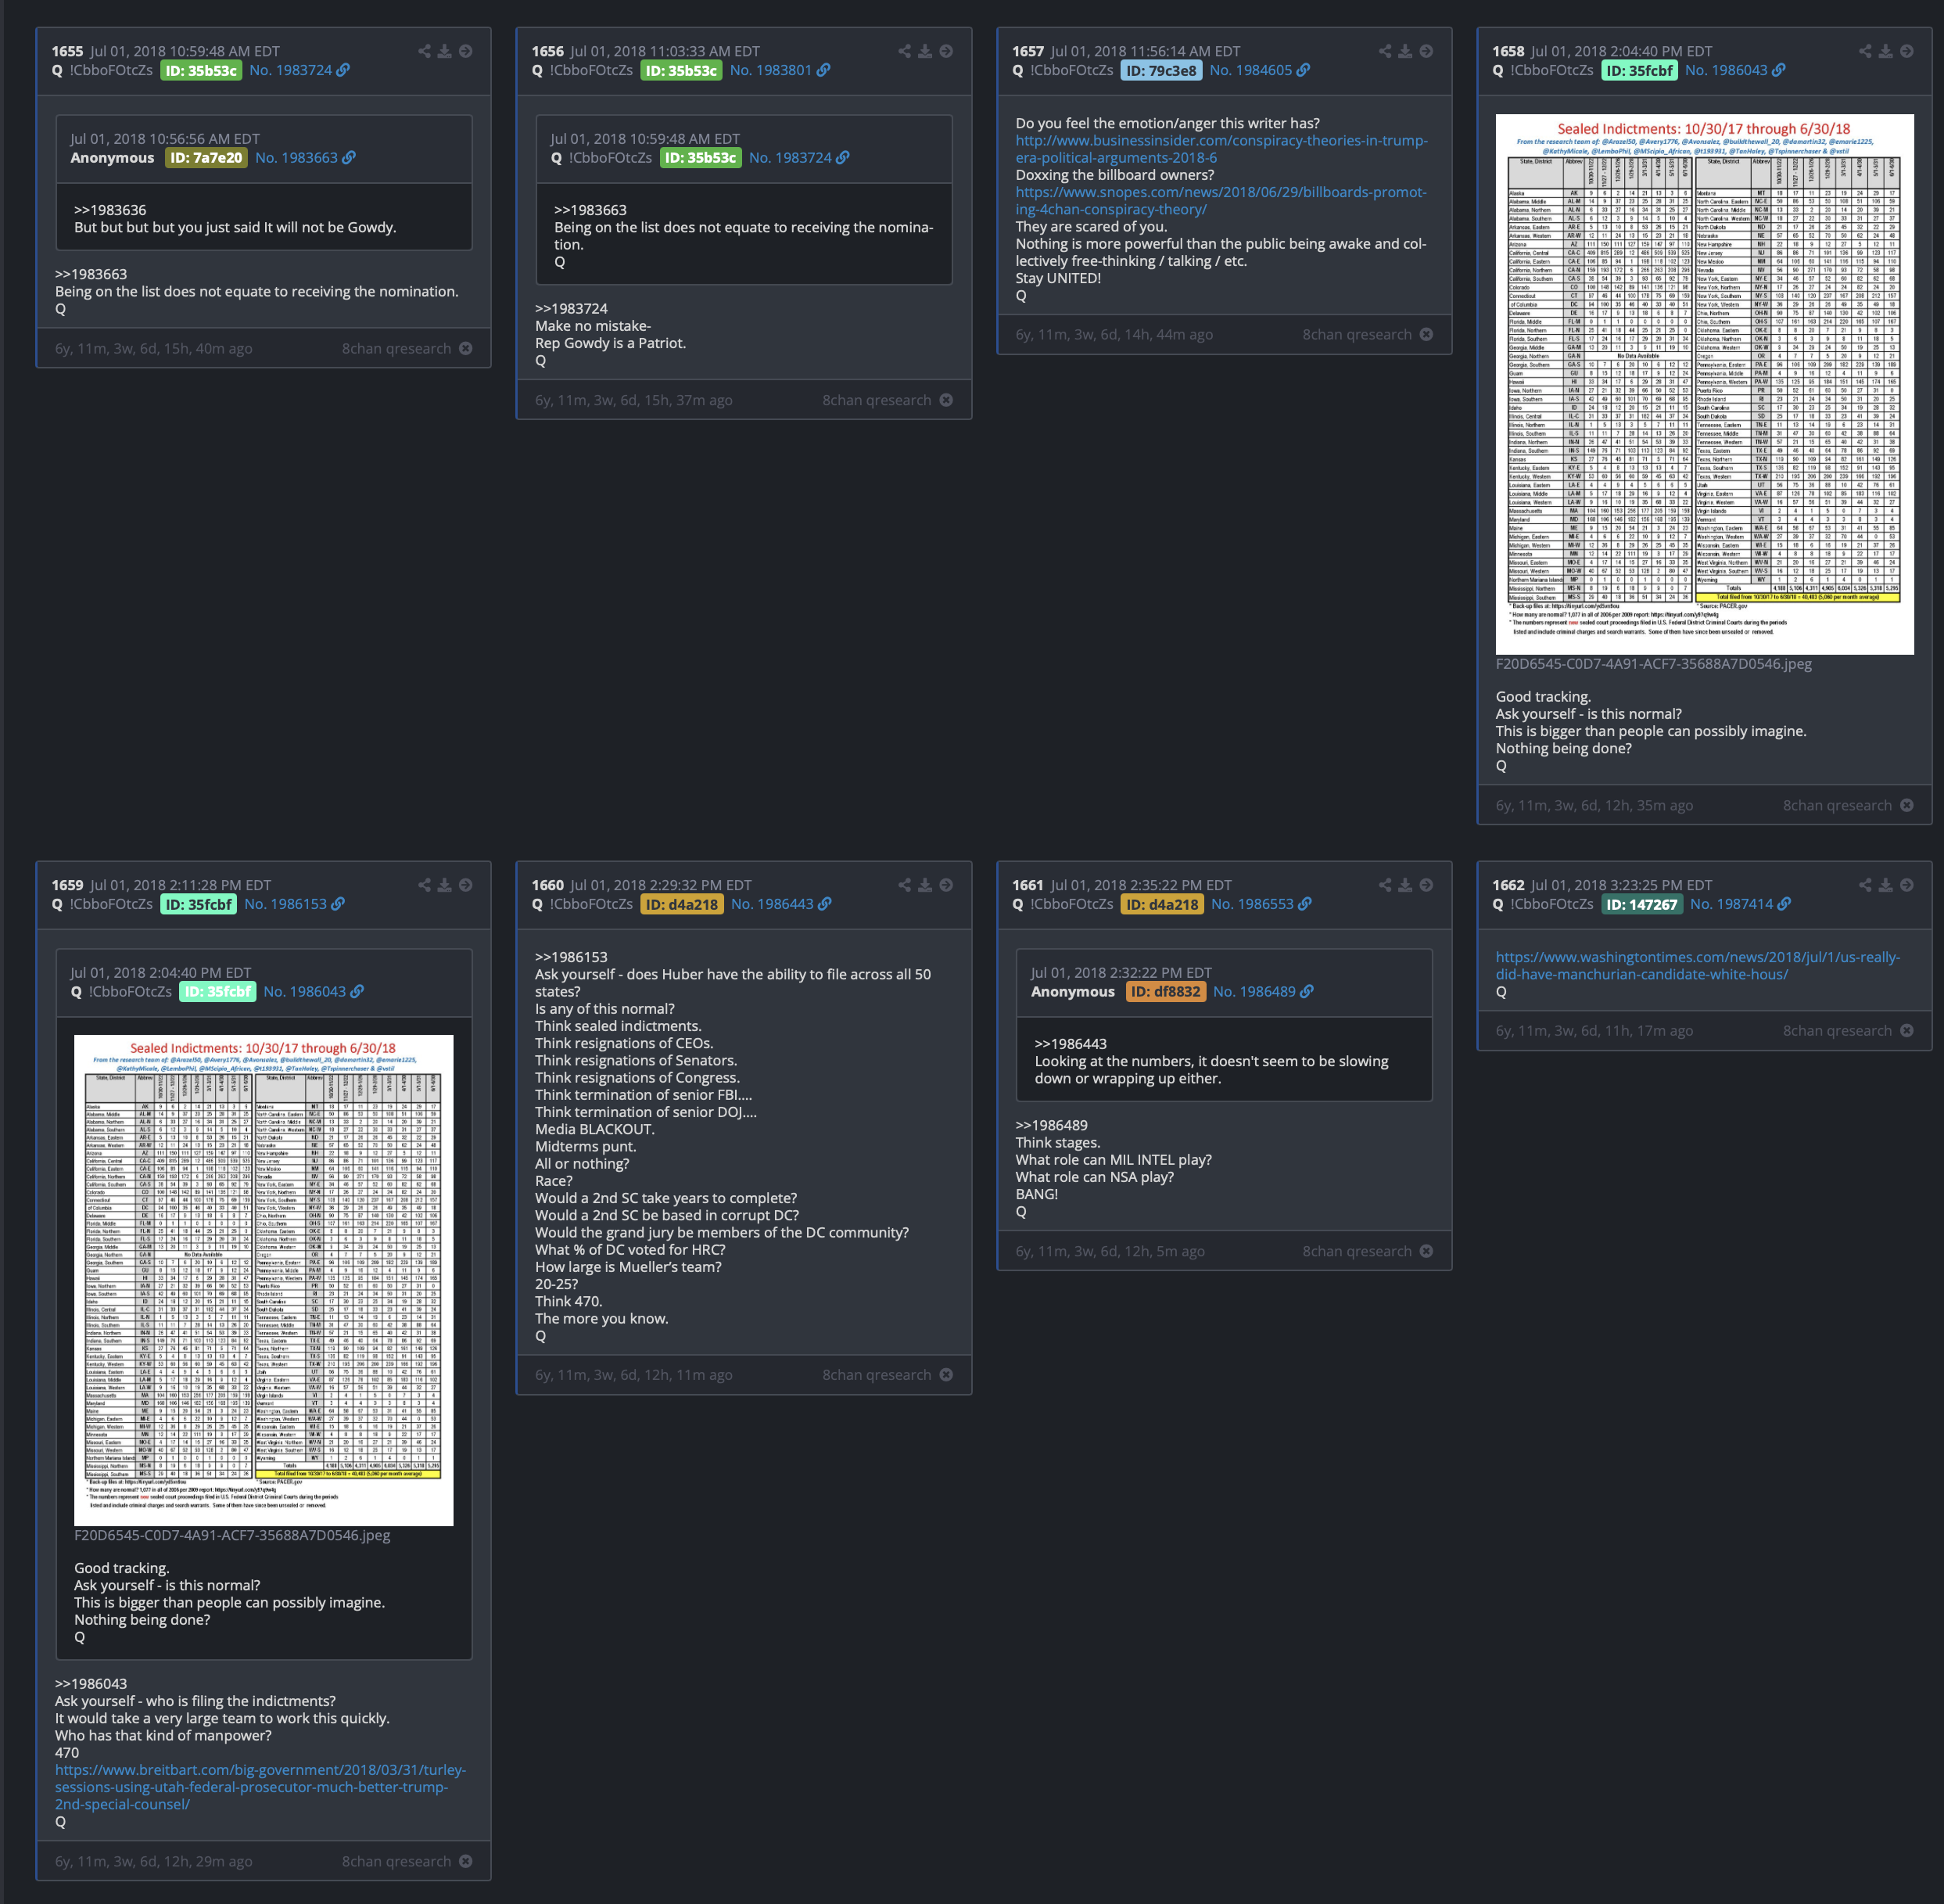Click the 8chan qresearch label on post 1656
Viewport: 1944px width, 1904px height.
(x=877, y=400)
